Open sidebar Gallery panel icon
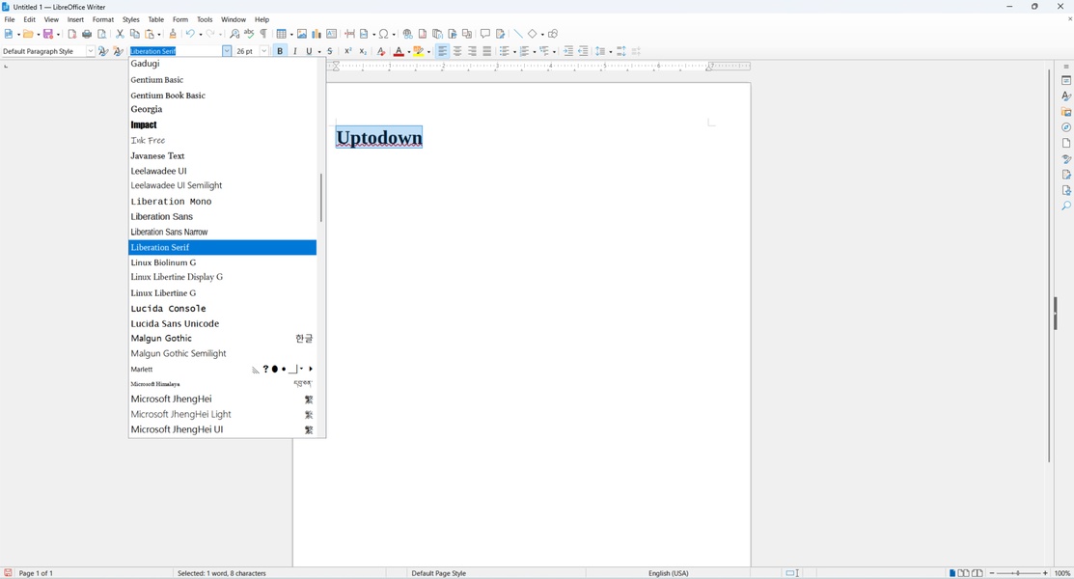Viewport: 1074px width, 579px height. tap(1065, 112)
